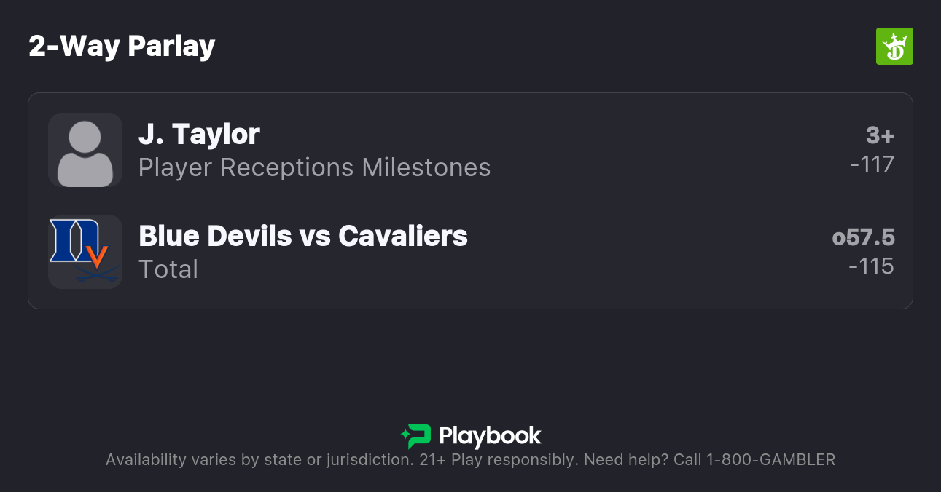Viewport: 941px width, 492px height.
Task: Tap the o57.5 over line
Action: (x=863, y=237)
